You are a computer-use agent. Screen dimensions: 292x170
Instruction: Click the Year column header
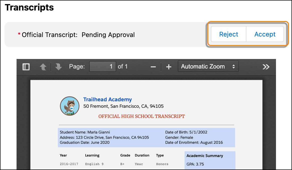click(x=63, y=155)
